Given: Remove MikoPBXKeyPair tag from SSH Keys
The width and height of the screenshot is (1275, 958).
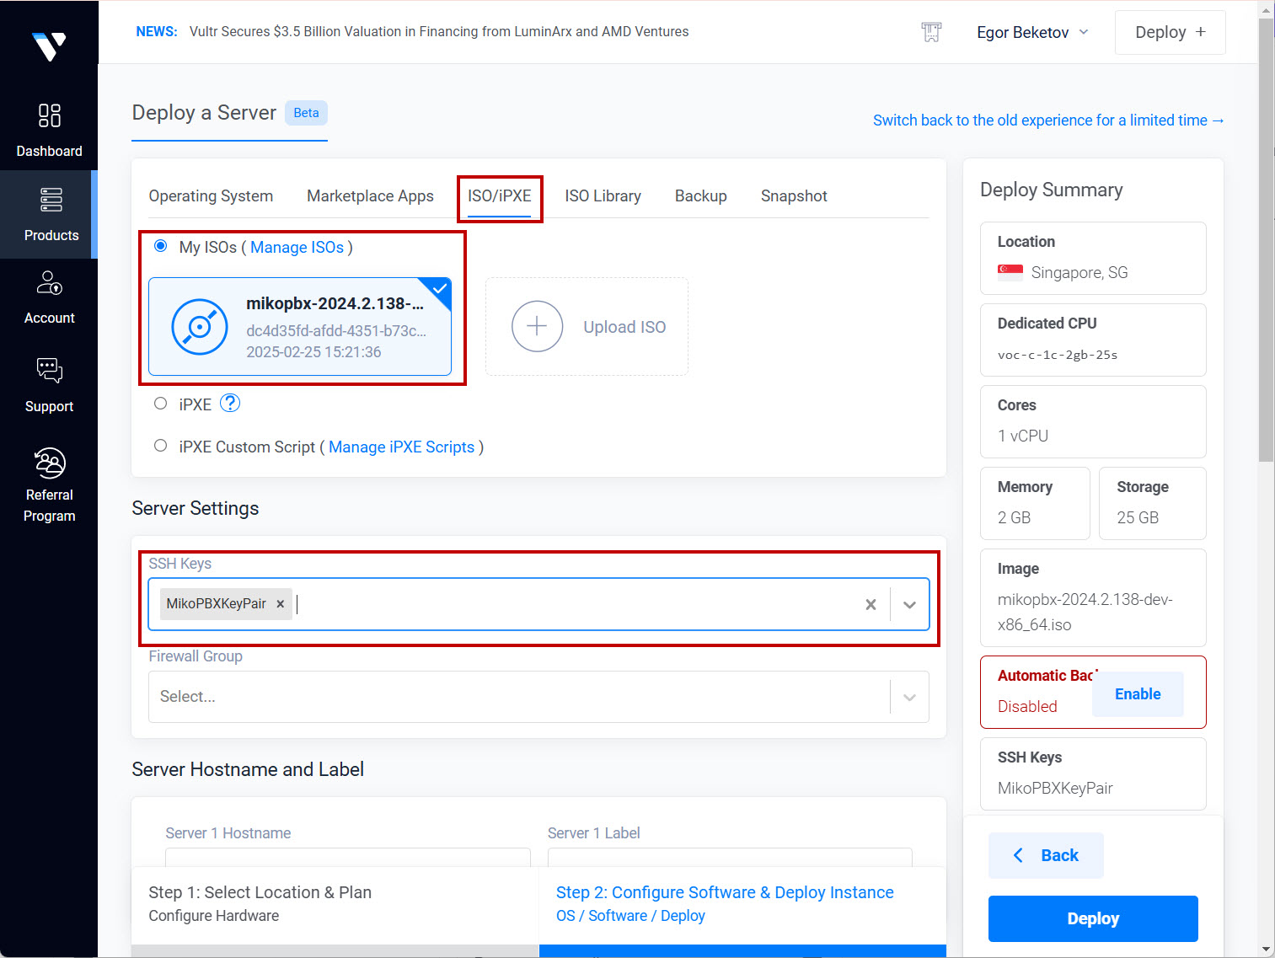Looking at the screenshot, I should tap(281, 604).
